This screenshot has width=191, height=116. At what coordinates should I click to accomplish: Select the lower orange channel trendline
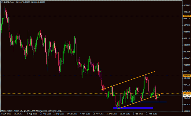click(x=140, y=101)
